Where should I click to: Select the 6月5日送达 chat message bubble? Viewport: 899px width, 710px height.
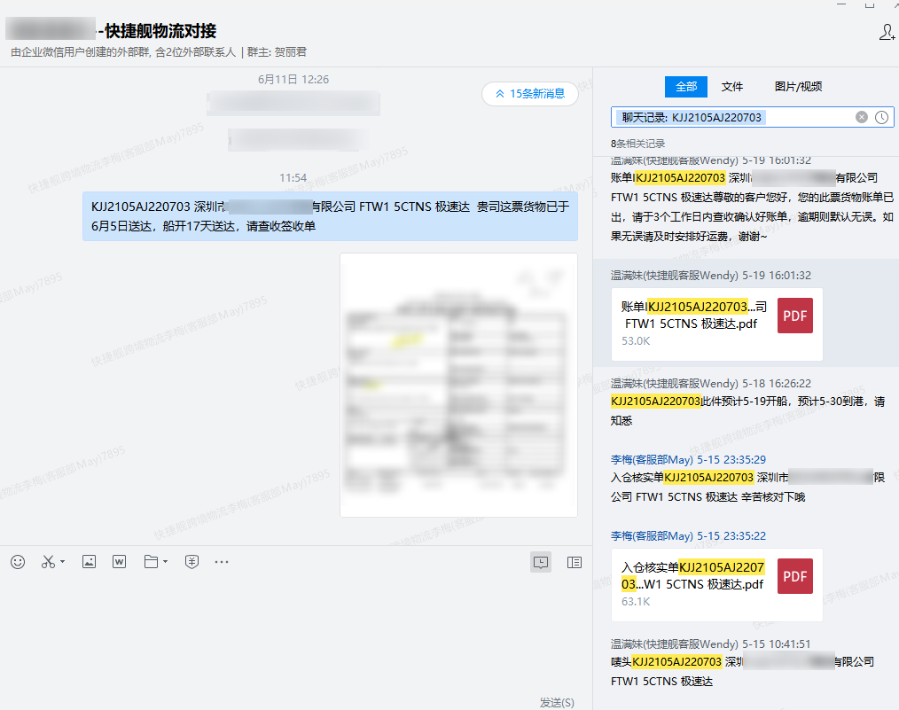pos(330,216)
